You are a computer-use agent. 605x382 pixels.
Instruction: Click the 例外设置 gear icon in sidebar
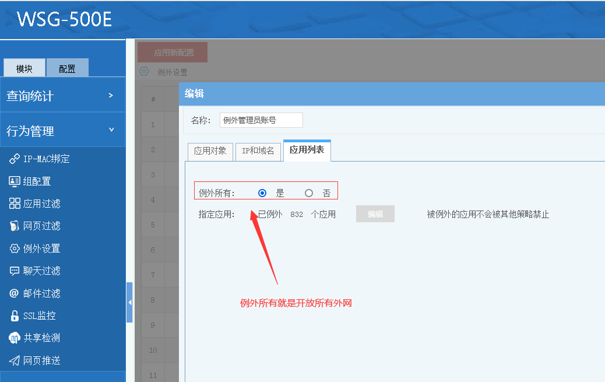coord(15,248)
